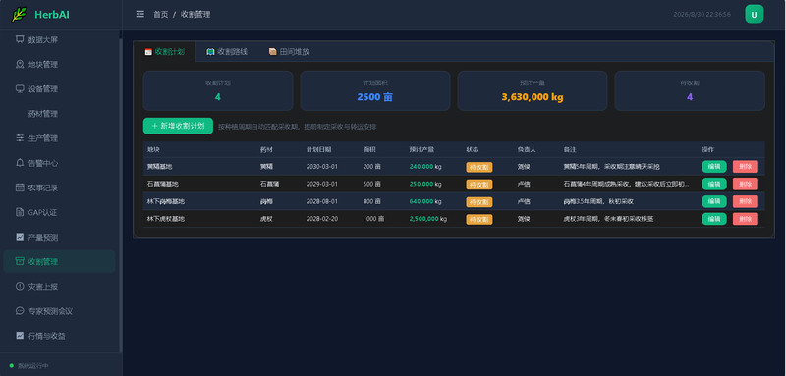Screen dimensions: 786x376
Task: Click the 待收割 badge in 800 亩 row
Action: click(479, 202)
